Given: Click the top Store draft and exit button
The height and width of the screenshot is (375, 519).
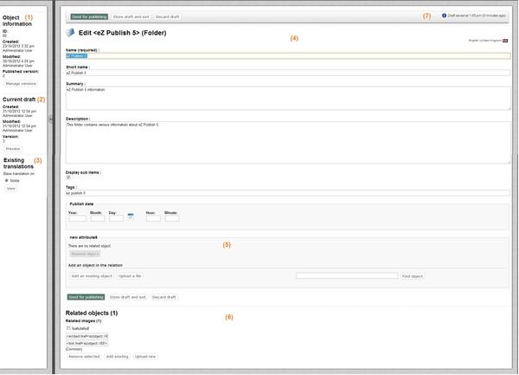Looking at the screenshot, I should click(131, 16).
